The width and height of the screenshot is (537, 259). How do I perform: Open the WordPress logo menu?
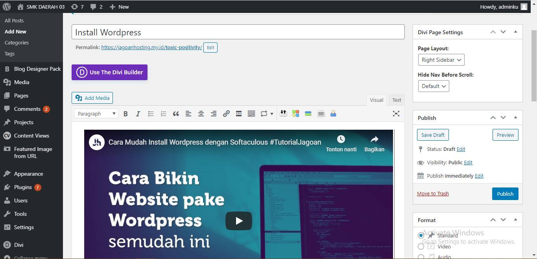(7, 7)
